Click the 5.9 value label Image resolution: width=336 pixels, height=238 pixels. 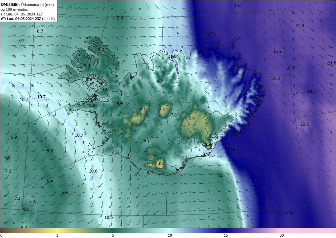14,137
